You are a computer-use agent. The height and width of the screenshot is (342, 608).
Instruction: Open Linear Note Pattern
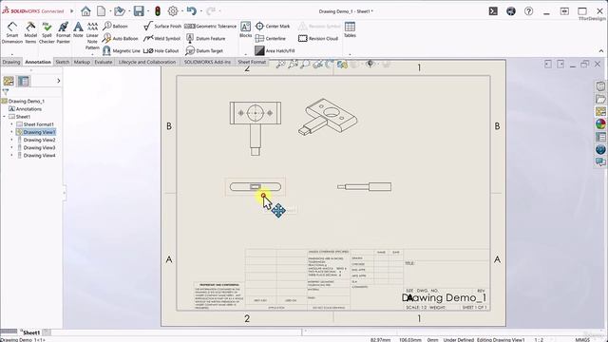tap(92, 36)
